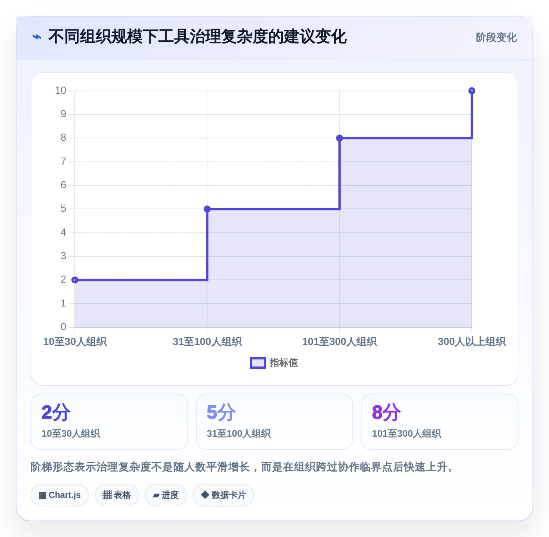Screen dimensions: 549x537
Task: Click the 进度 tag chip
Action: [x=165, y=495]
